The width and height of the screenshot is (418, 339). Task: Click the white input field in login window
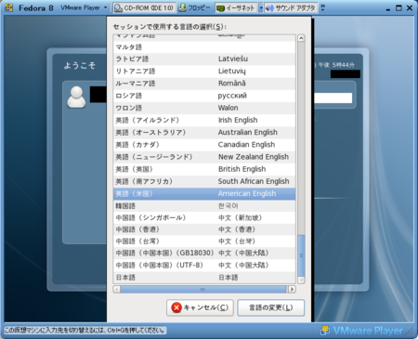click(333, 98)
